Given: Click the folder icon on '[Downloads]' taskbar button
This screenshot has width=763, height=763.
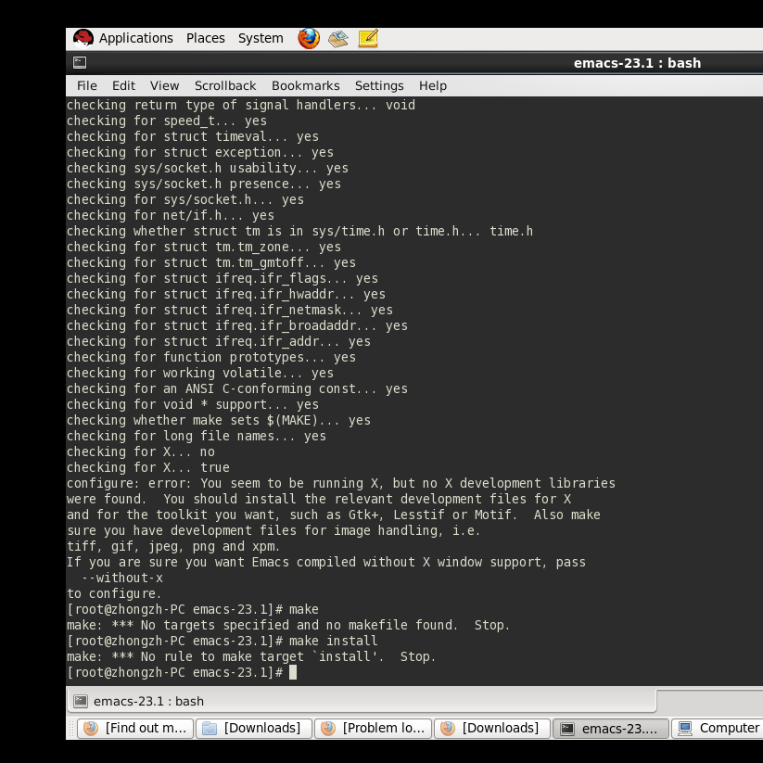Looking at the screenshot, I should point(210,728).
